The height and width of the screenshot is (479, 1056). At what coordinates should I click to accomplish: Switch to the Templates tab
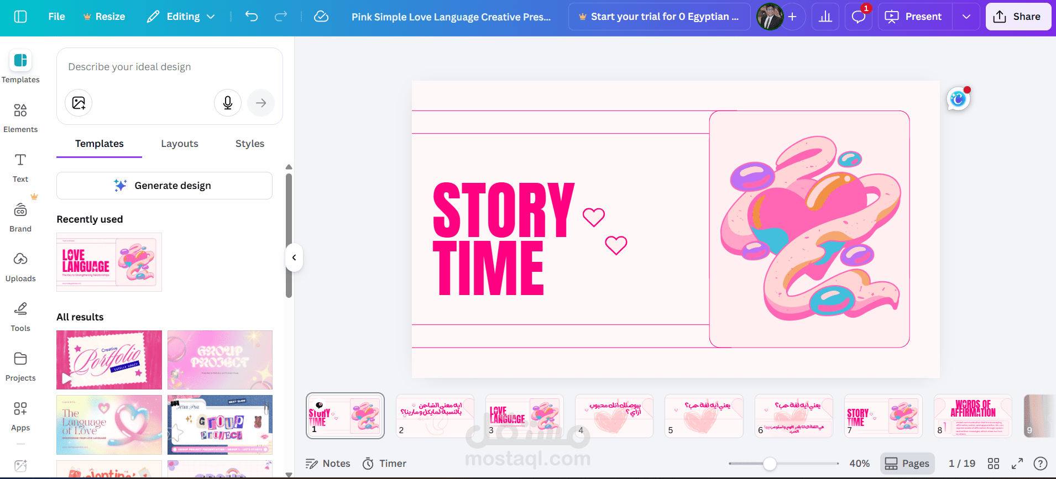point(100,144)
